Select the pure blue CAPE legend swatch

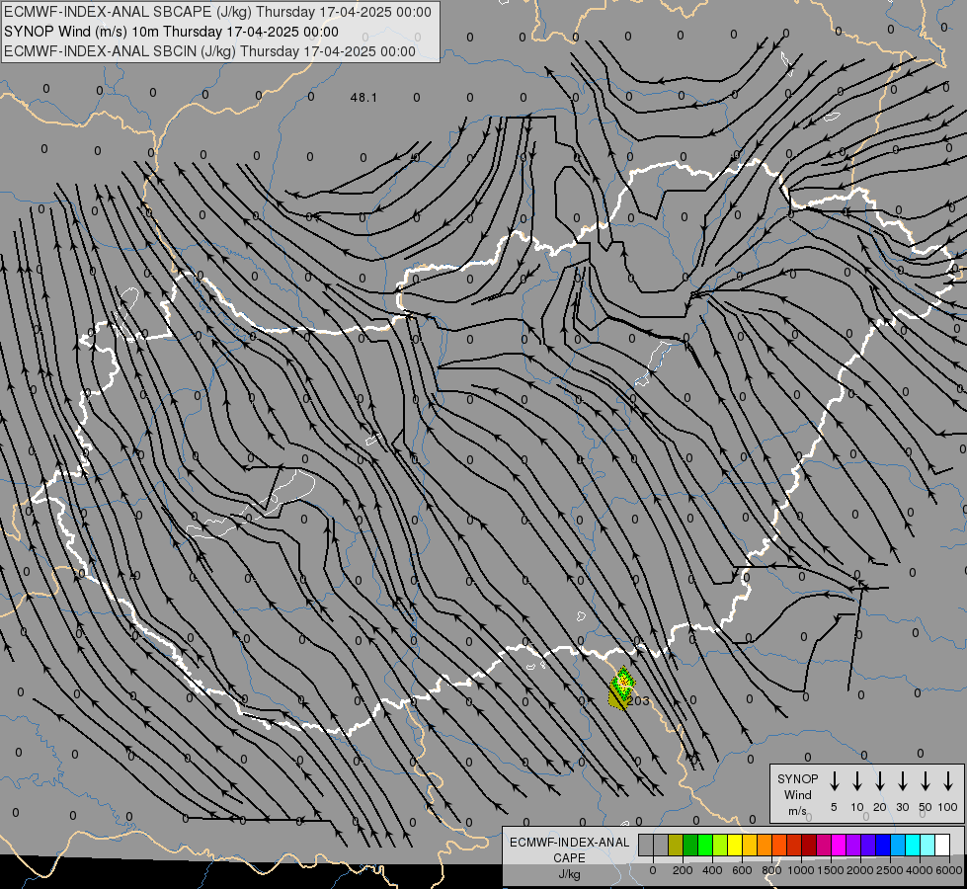click(883, 845)
